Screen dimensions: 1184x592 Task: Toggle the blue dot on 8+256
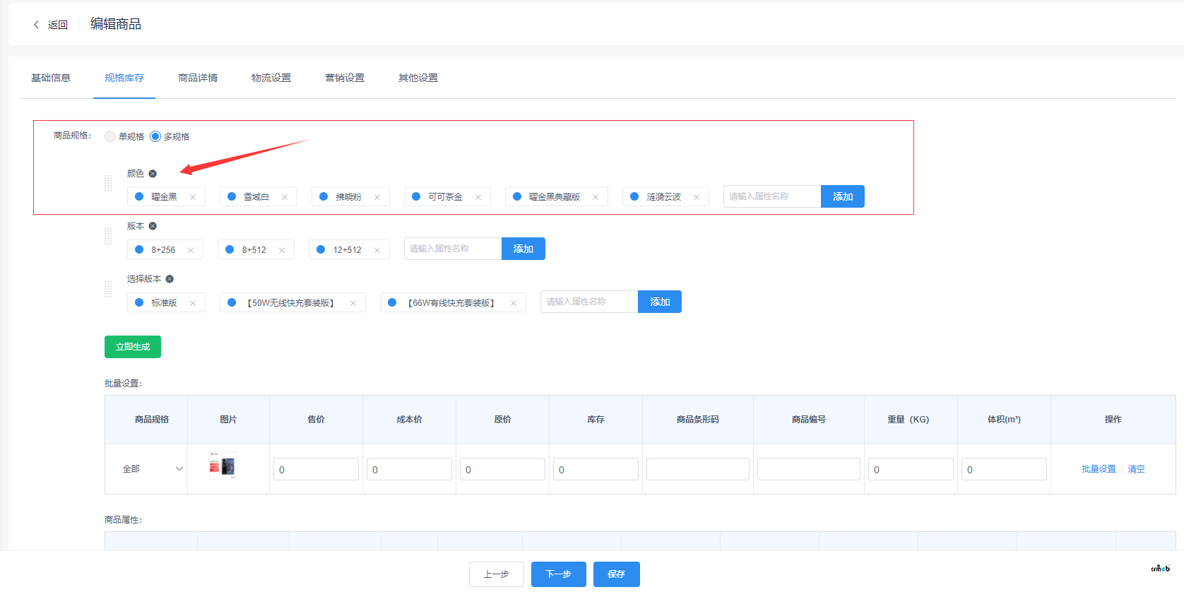point(139,249)
